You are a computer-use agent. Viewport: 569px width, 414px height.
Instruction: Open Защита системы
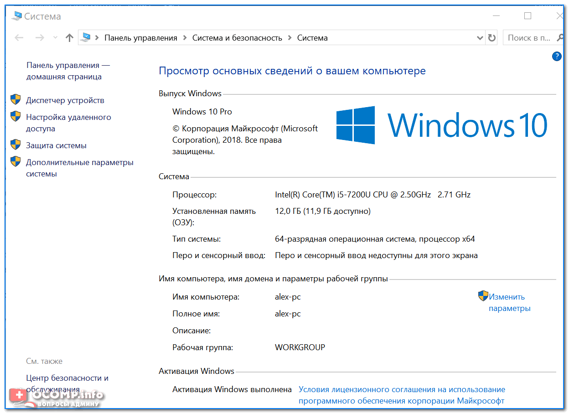coord(56,145)
